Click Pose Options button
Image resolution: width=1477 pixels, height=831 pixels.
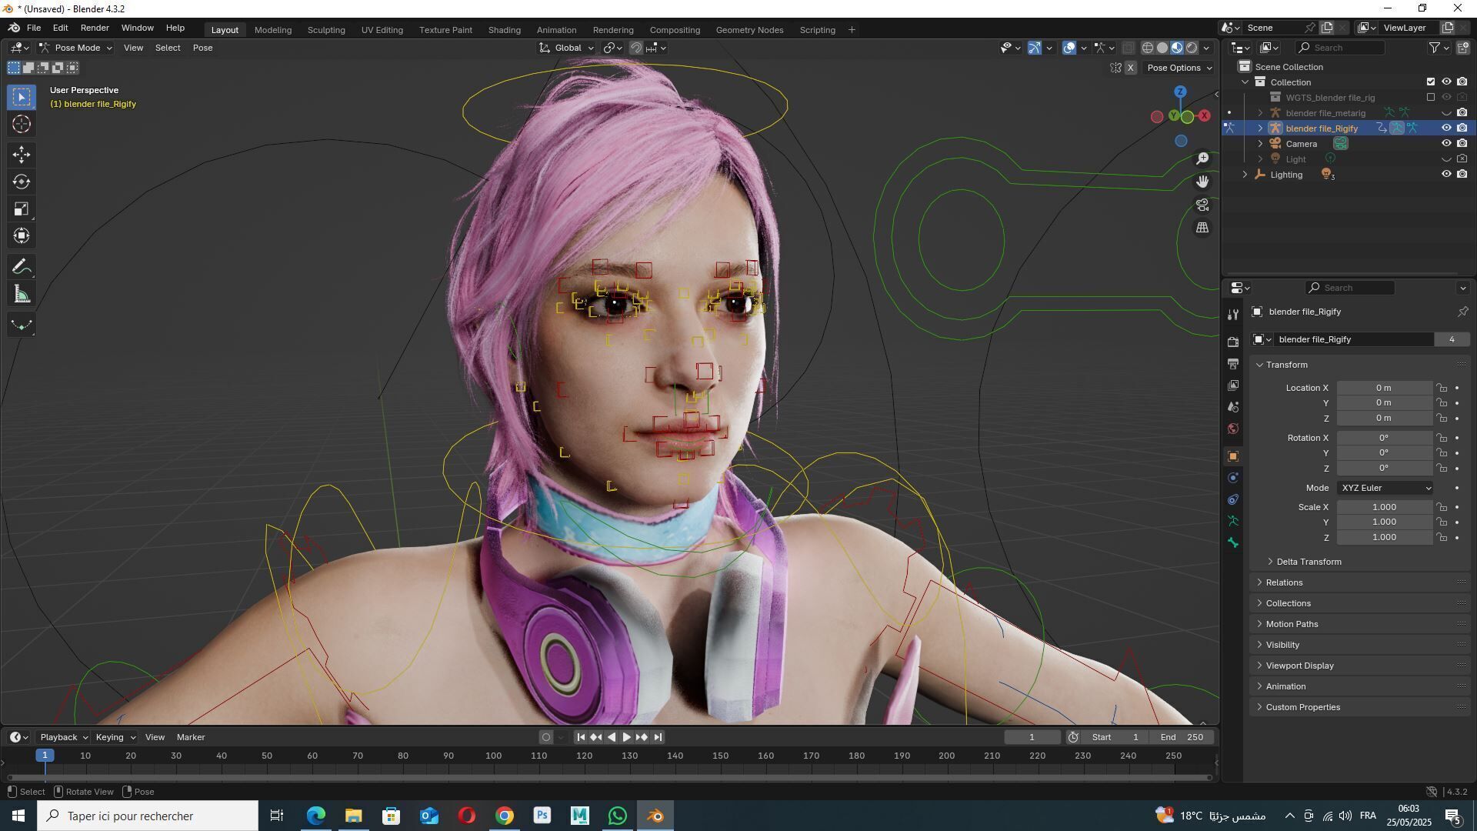coord(1179,68)
